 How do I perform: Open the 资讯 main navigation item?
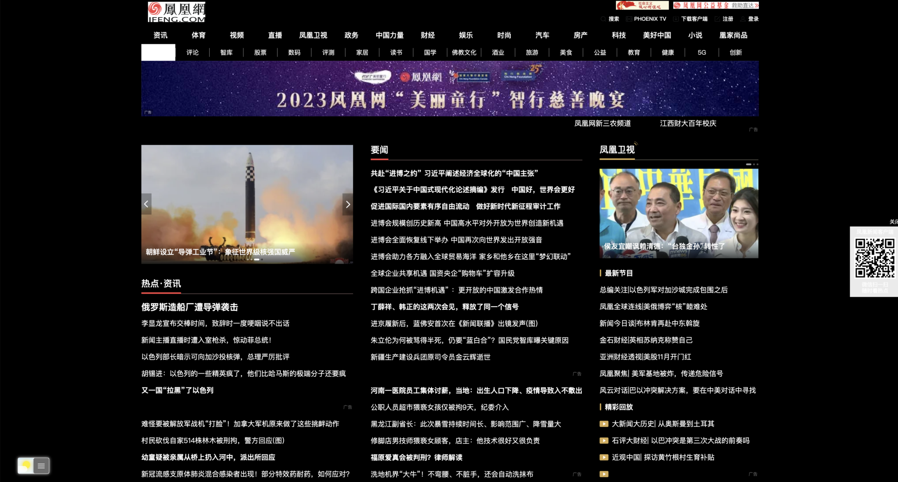(160, 35)
